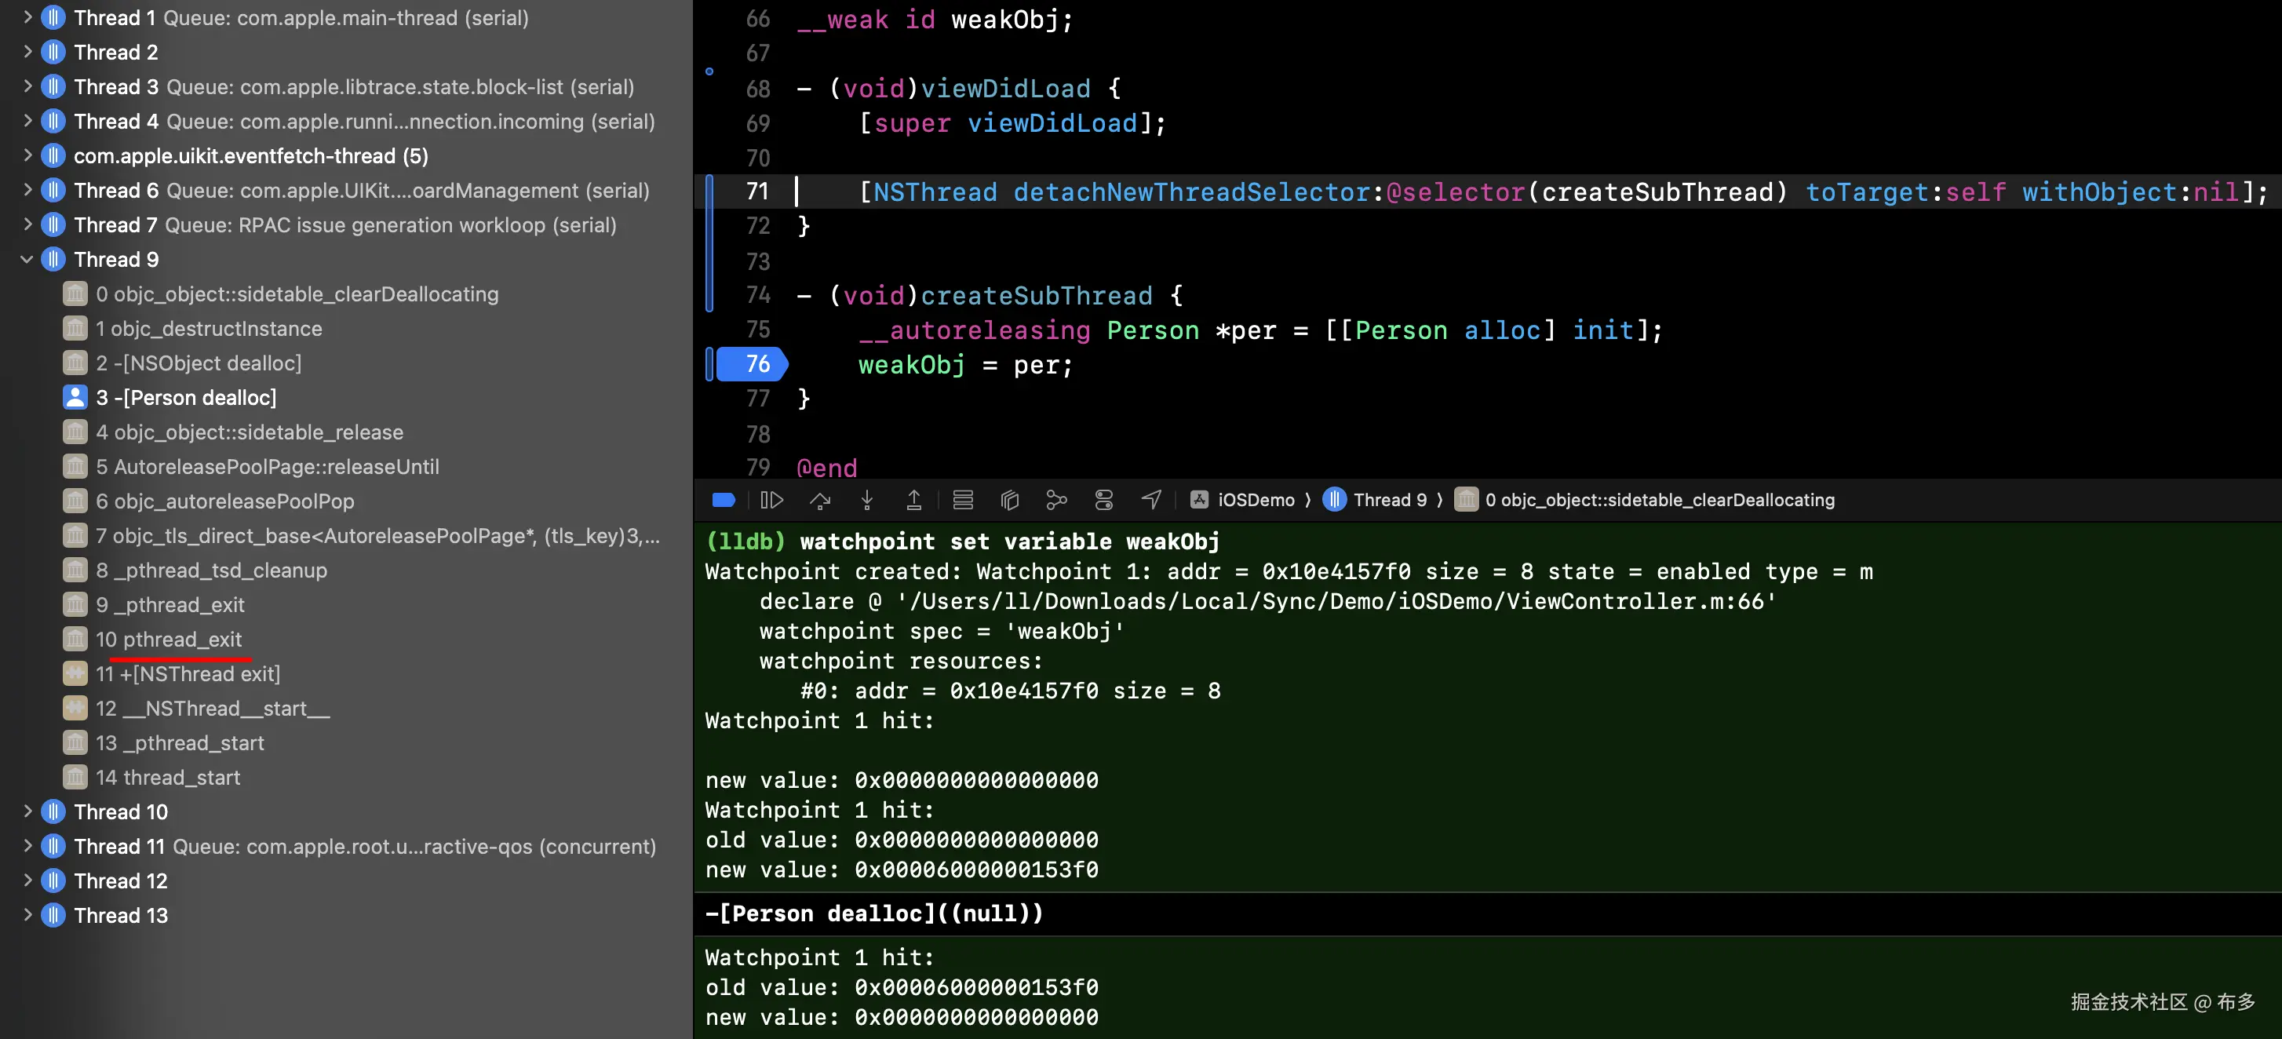Expand Thread 13 disclosure arrow
This screenshot has width=2282, height=1039.
tap(27, 915)
